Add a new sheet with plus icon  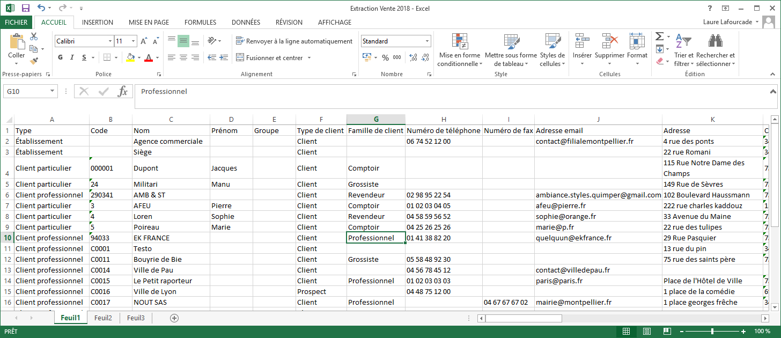pyautogui.click(x=174, y=318)
